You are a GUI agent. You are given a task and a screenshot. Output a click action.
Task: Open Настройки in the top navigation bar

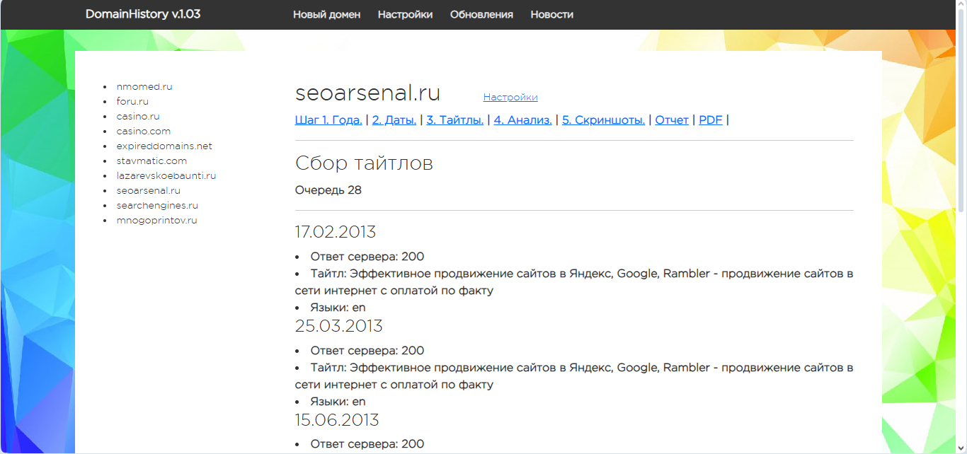405,15
